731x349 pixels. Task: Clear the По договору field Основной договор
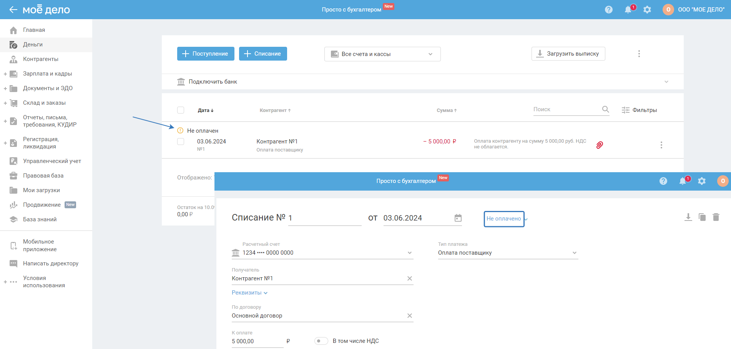click(410, 316)
